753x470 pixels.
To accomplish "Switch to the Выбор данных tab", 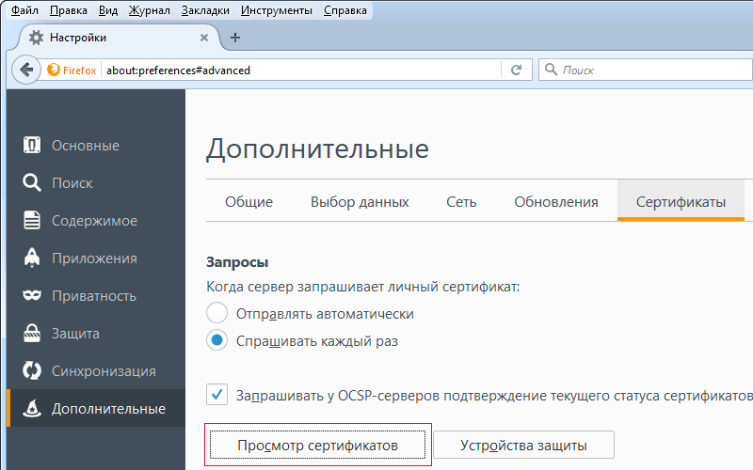I will (360, 201).
